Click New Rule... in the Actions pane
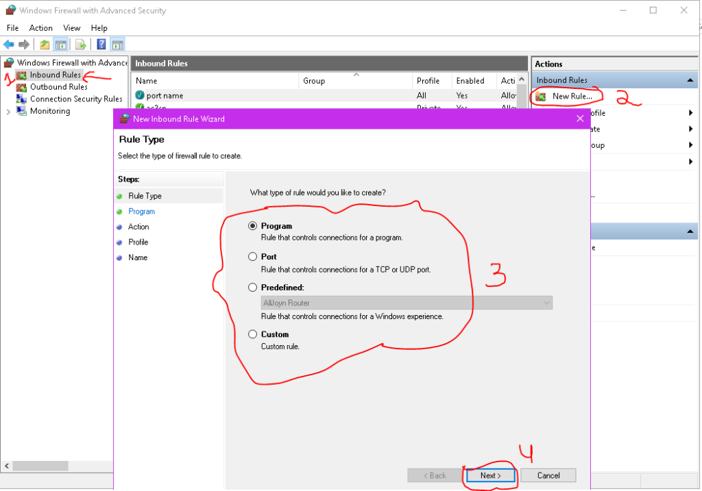702x491 pixels. pos(572,96)
